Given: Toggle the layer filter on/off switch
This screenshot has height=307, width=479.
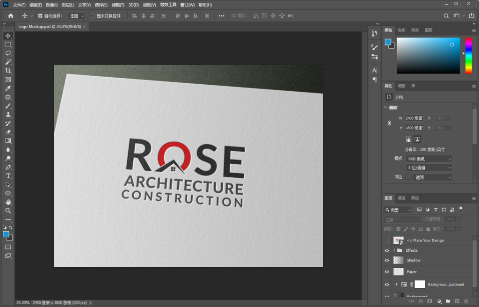Looking at the screenshot, I should pyautogui.click(x=461, y=210).
